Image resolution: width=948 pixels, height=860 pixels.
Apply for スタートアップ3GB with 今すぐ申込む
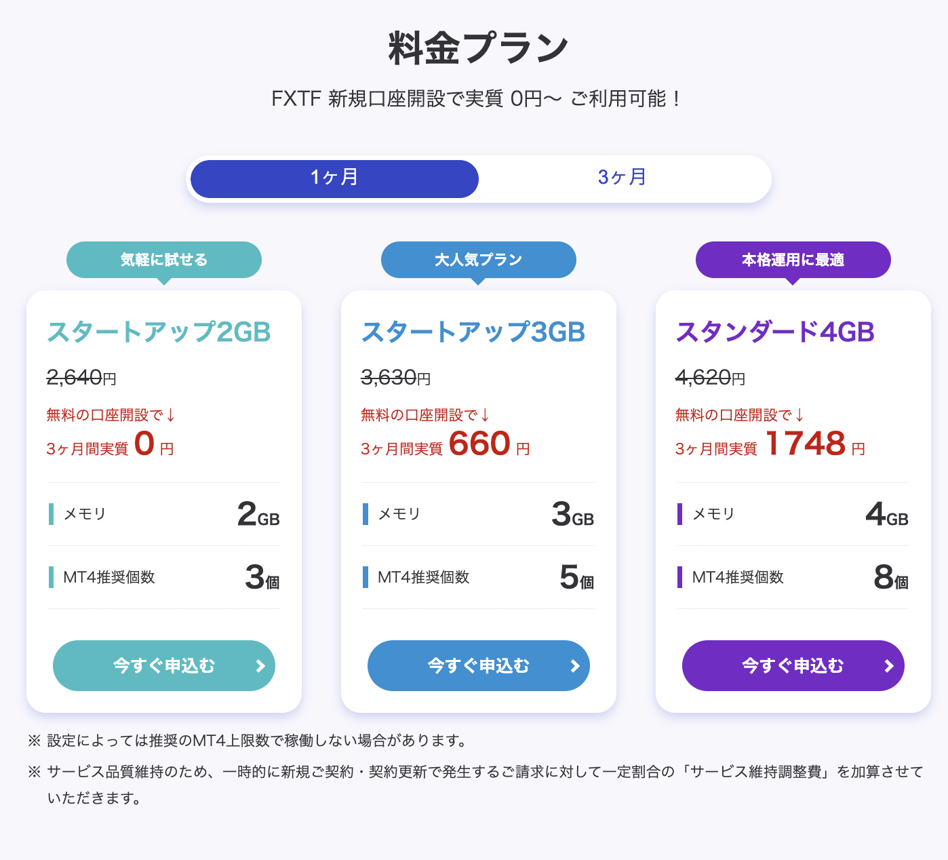coord(479,665)
